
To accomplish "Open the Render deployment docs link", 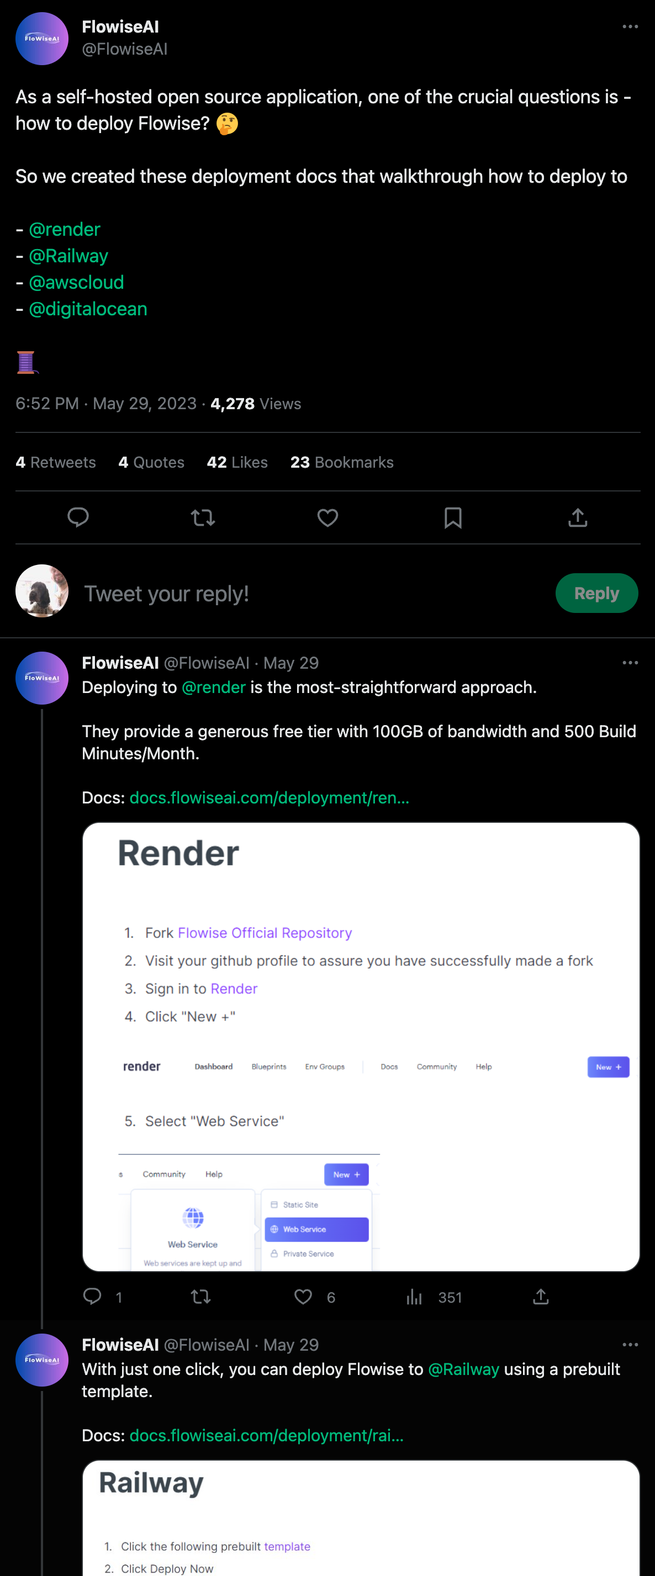I will click(270, 798).
